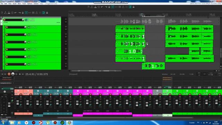Toggle Snap icon in toolbar above track list
This screenshot has width=222, height=125.
point(43,13)
